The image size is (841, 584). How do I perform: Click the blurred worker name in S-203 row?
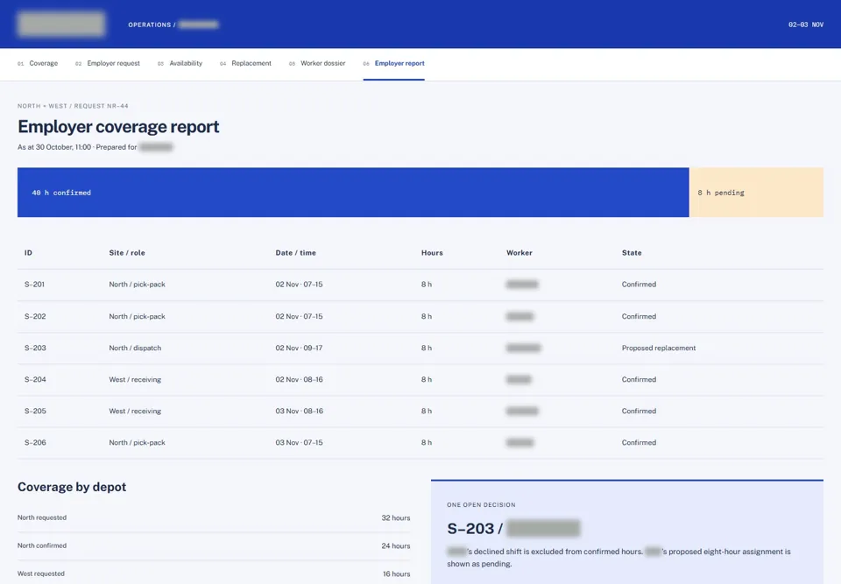click(523, 348)
